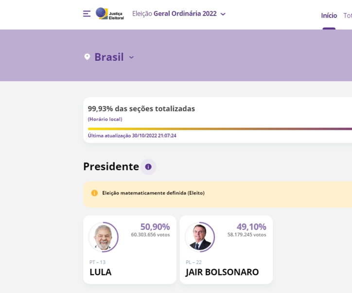Expand the Eleição Geral Ordinária 2022 dropdown
Image resolution: width=352 pixels, height=293 pixels.
pos(179,14)
